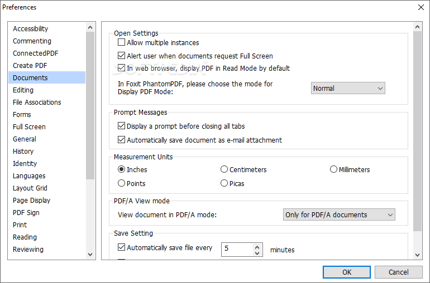Click settings pane scroll down arrow
Image resolution: width=430 pixels, height=283 pixels.
pos(417,255)
